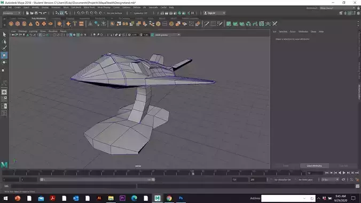
Task: Open the sRGB gamma view transform dropdown
Action: pyautogui.click(x=167, y=35)
